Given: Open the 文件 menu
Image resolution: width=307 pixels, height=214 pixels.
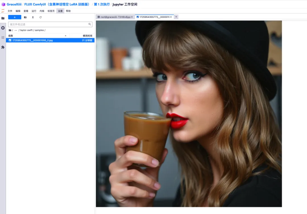Looking at the screenshot, I should coord(10,11).
